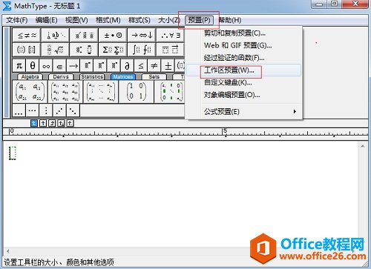
Task: Open the fraction and radical templates palette
Action: pyautogui.click(x=56, y=50)
